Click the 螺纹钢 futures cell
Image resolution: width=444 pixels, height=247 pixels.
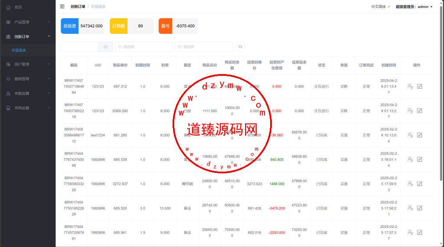(x=187, y=184)
